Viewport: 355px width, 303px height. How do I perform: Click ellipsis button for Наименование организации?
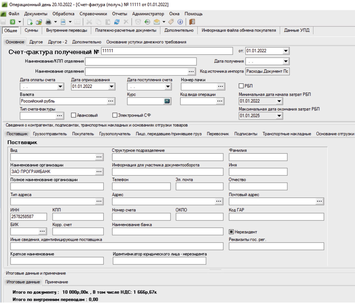99,172
